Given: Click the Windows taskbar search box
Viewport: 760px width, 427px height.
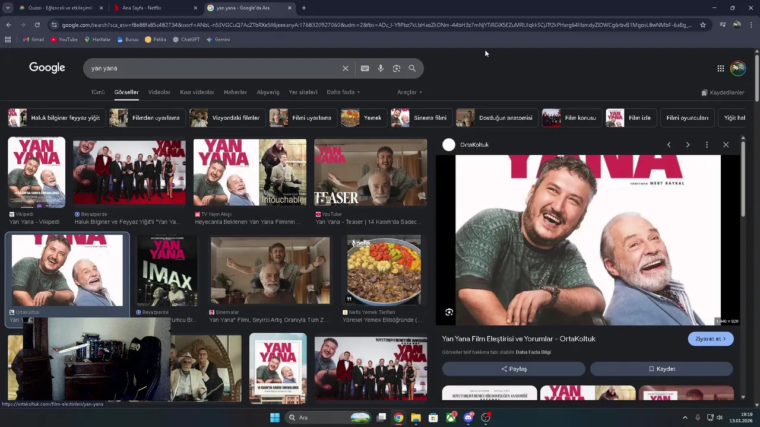Looking at the screenshot, I should (x=329, y=418).
